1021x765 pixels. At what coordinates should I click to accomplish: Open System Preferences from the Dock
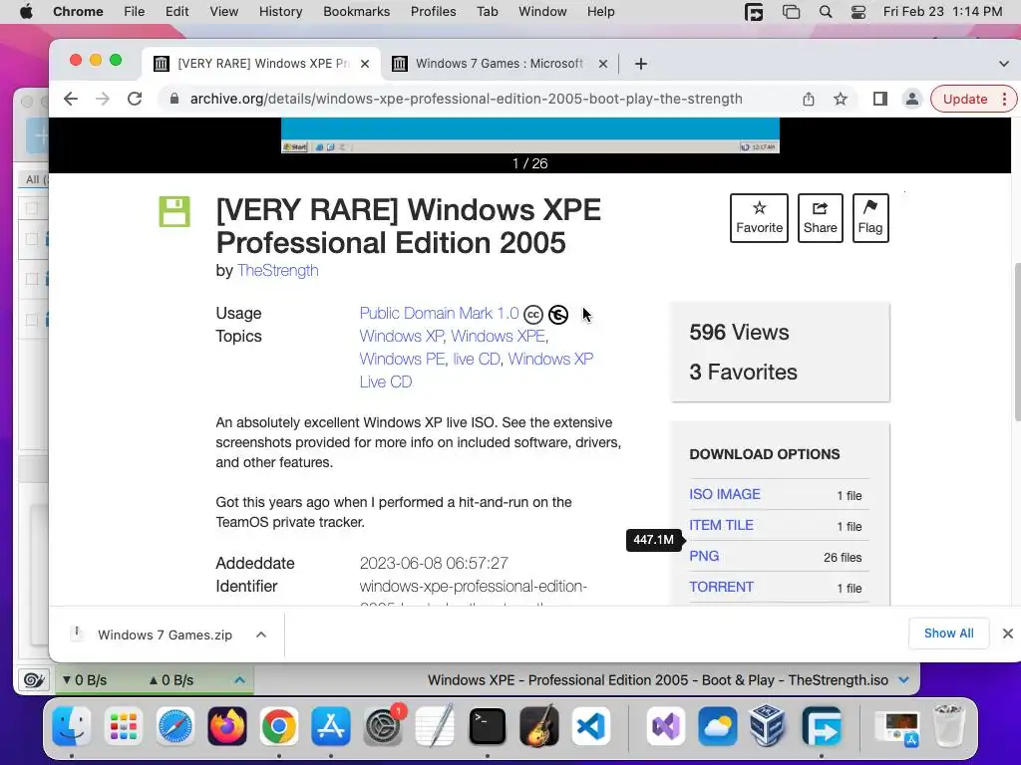coord(383,726)
